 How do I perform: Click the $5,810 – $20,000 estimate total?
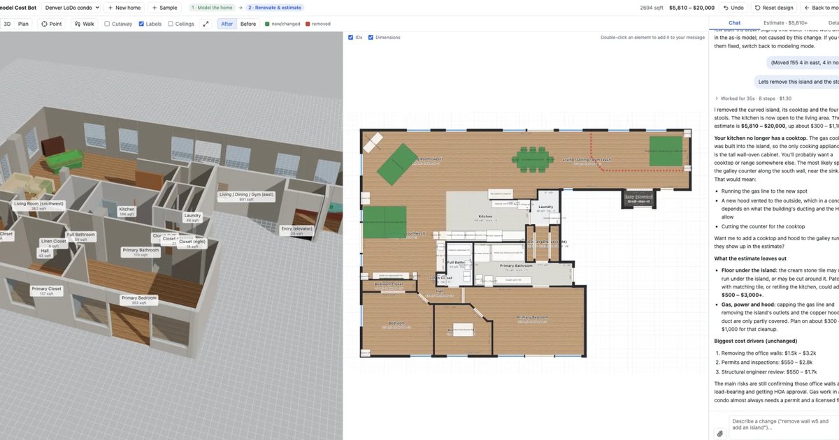(691, 8)
